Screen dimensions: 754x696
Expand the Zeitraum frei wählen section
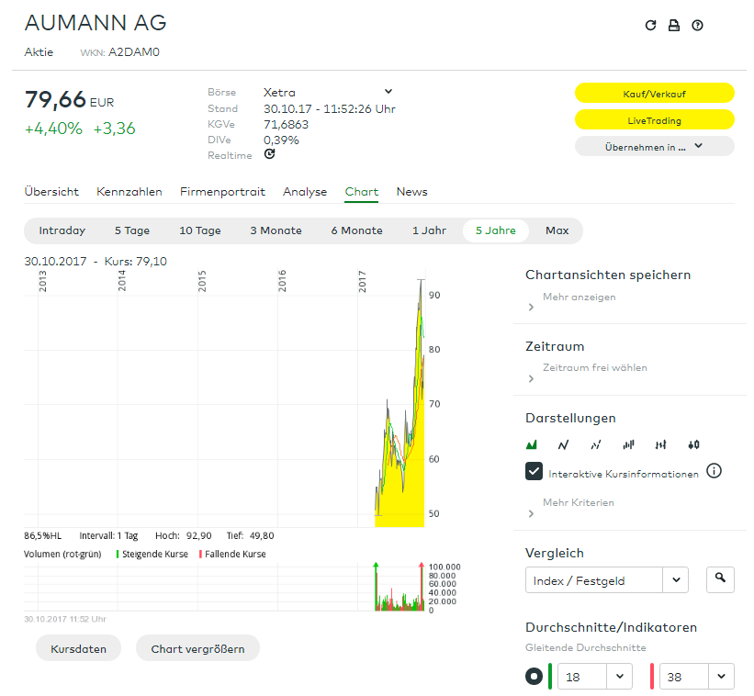pyautogui.click(x=594, y=367)
